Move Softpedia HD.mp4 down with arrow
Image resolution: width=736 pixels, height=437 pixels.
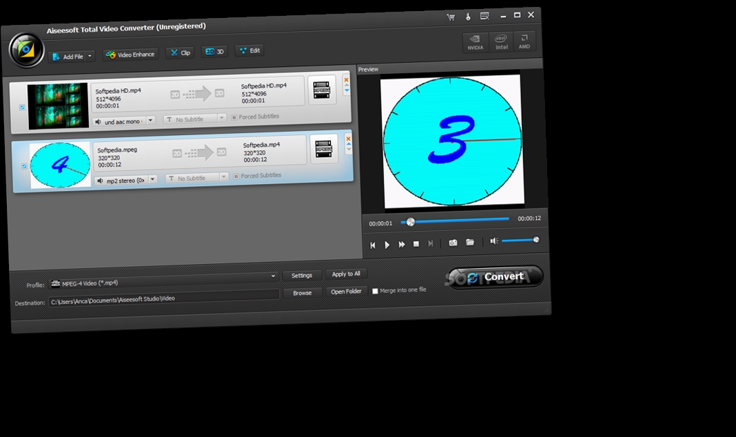click(347, 91)
